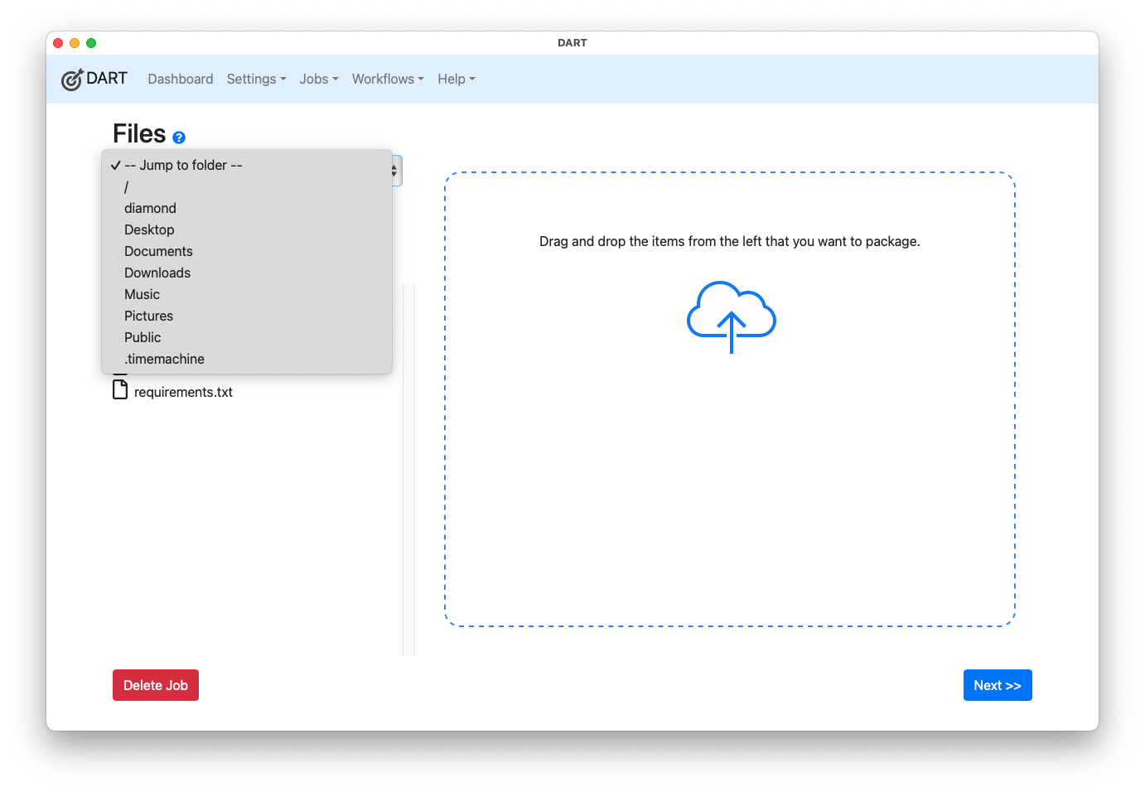Click the requirements.txt file name
Viewport: 1145px width, 792px height.
[x=183, y=392]
